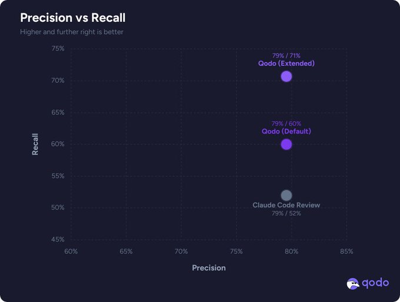Click the "Recall" vertical axis title
The width and height of the screenshot is (400, 302).
click(35, 144)
